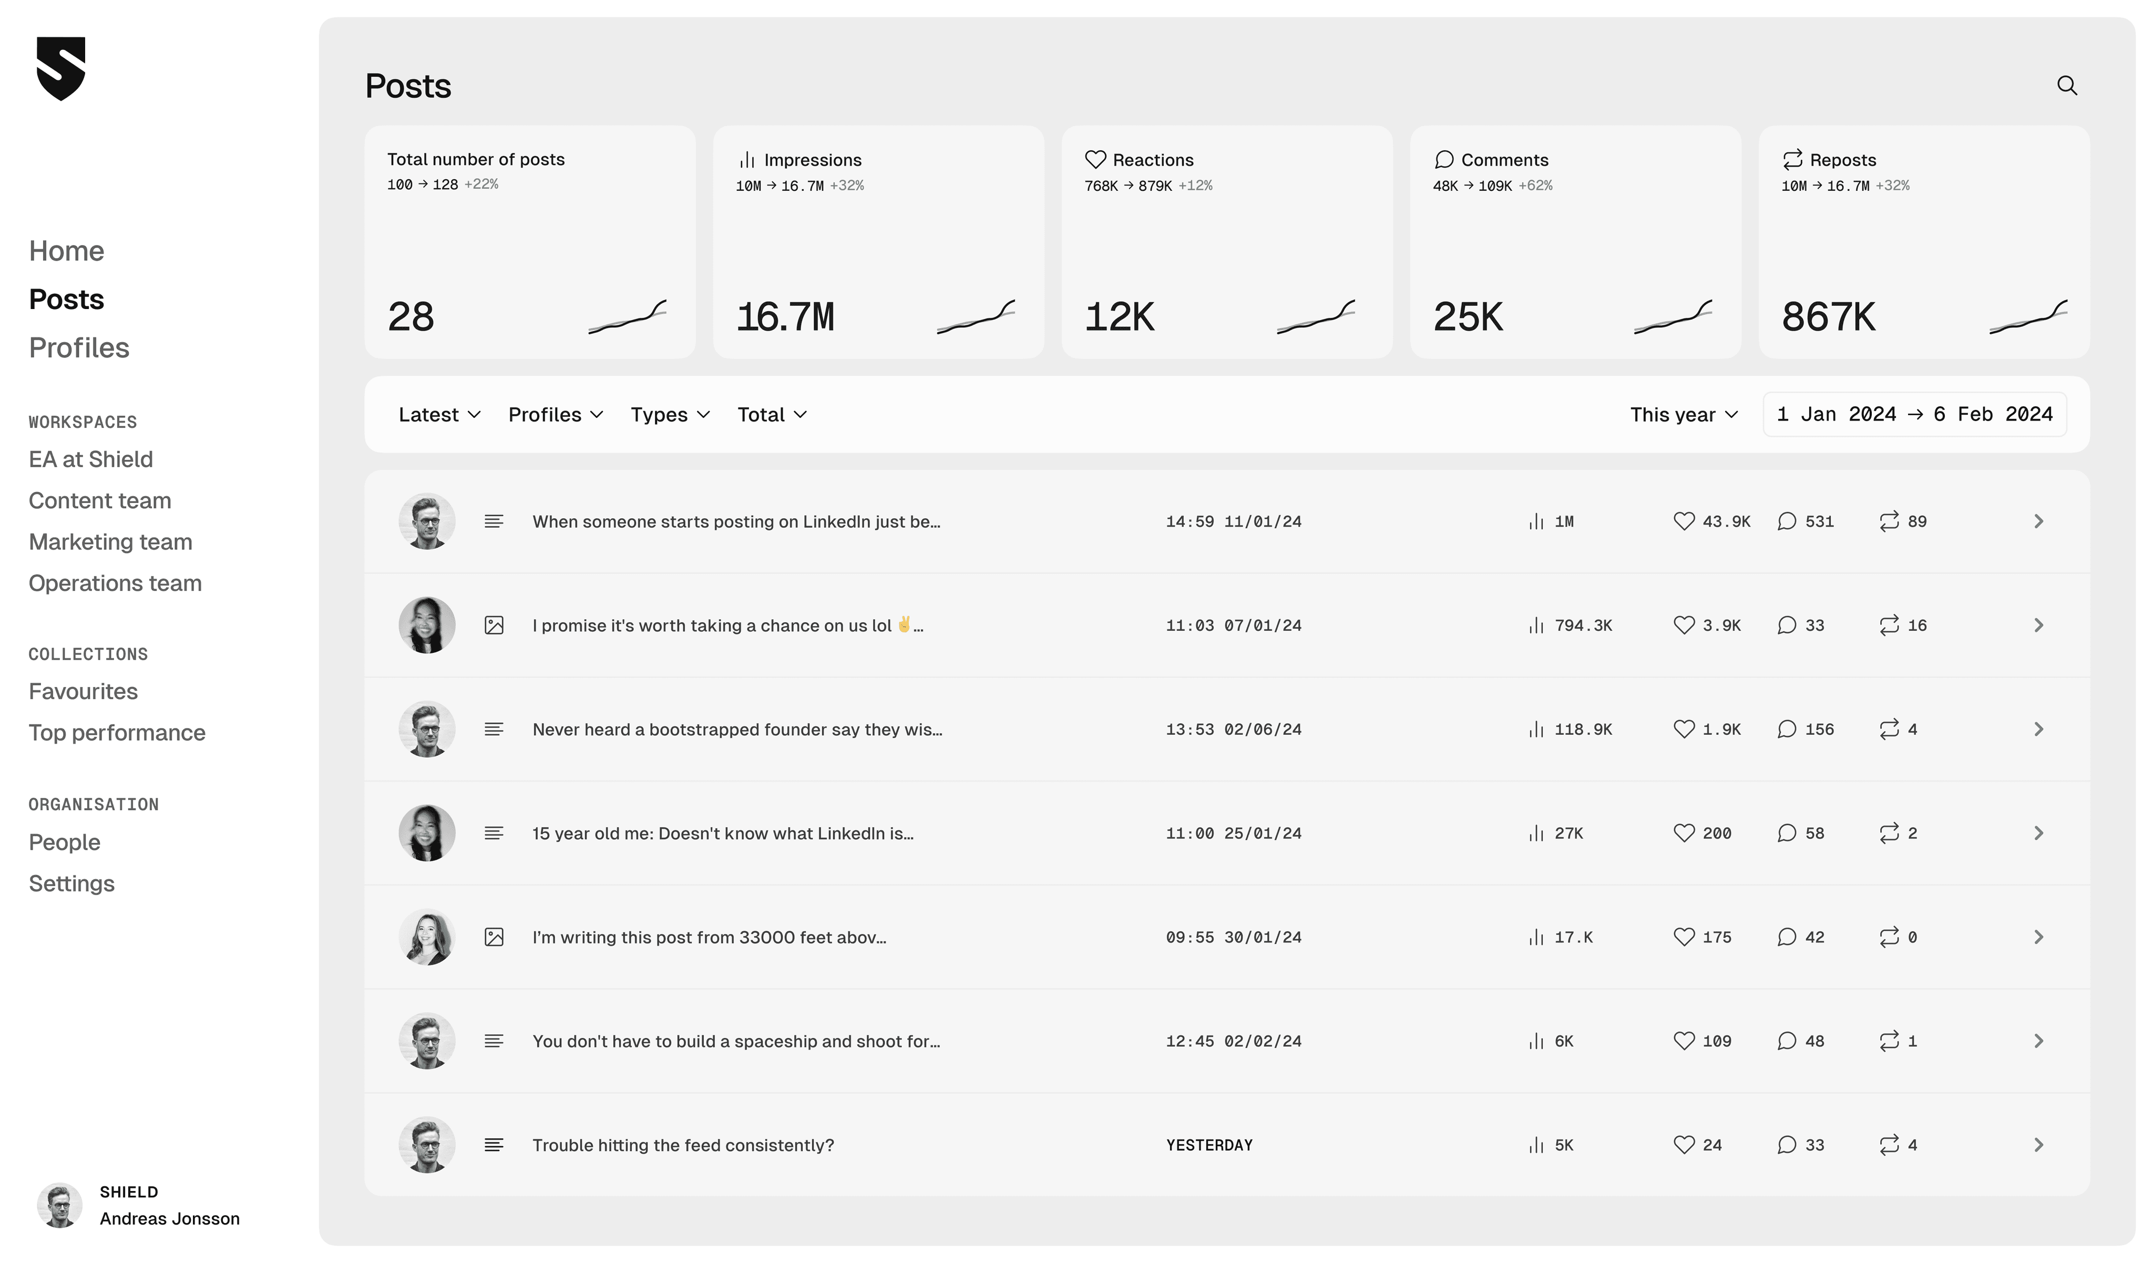Click the heart icon on the Reactions card
This screenshot has height=1263, width=2153.
1096,159
